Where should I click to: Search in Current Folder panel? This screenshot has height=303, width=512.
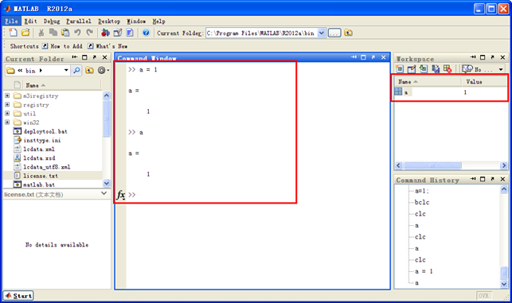click(76, 70)
